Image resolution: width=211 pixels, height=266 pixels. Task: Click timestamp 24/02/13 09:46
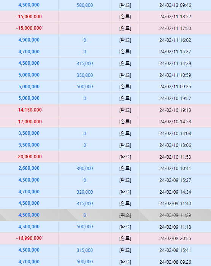[x=175, y=5]
